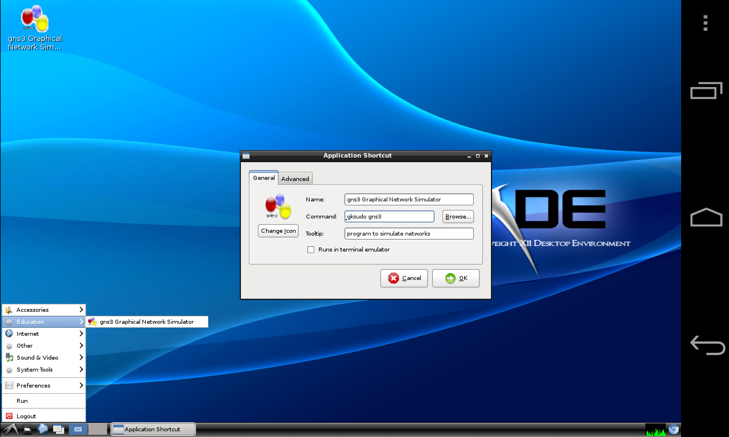
Task: Open the Android overflow menu dots
Action: 706,23
